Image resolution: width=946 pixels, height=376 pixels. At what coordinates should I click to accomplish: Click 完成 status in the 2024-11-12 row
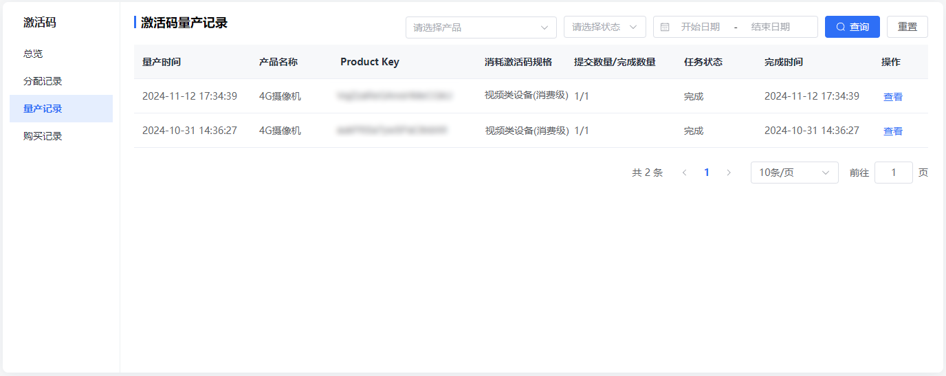pos(694,97)
